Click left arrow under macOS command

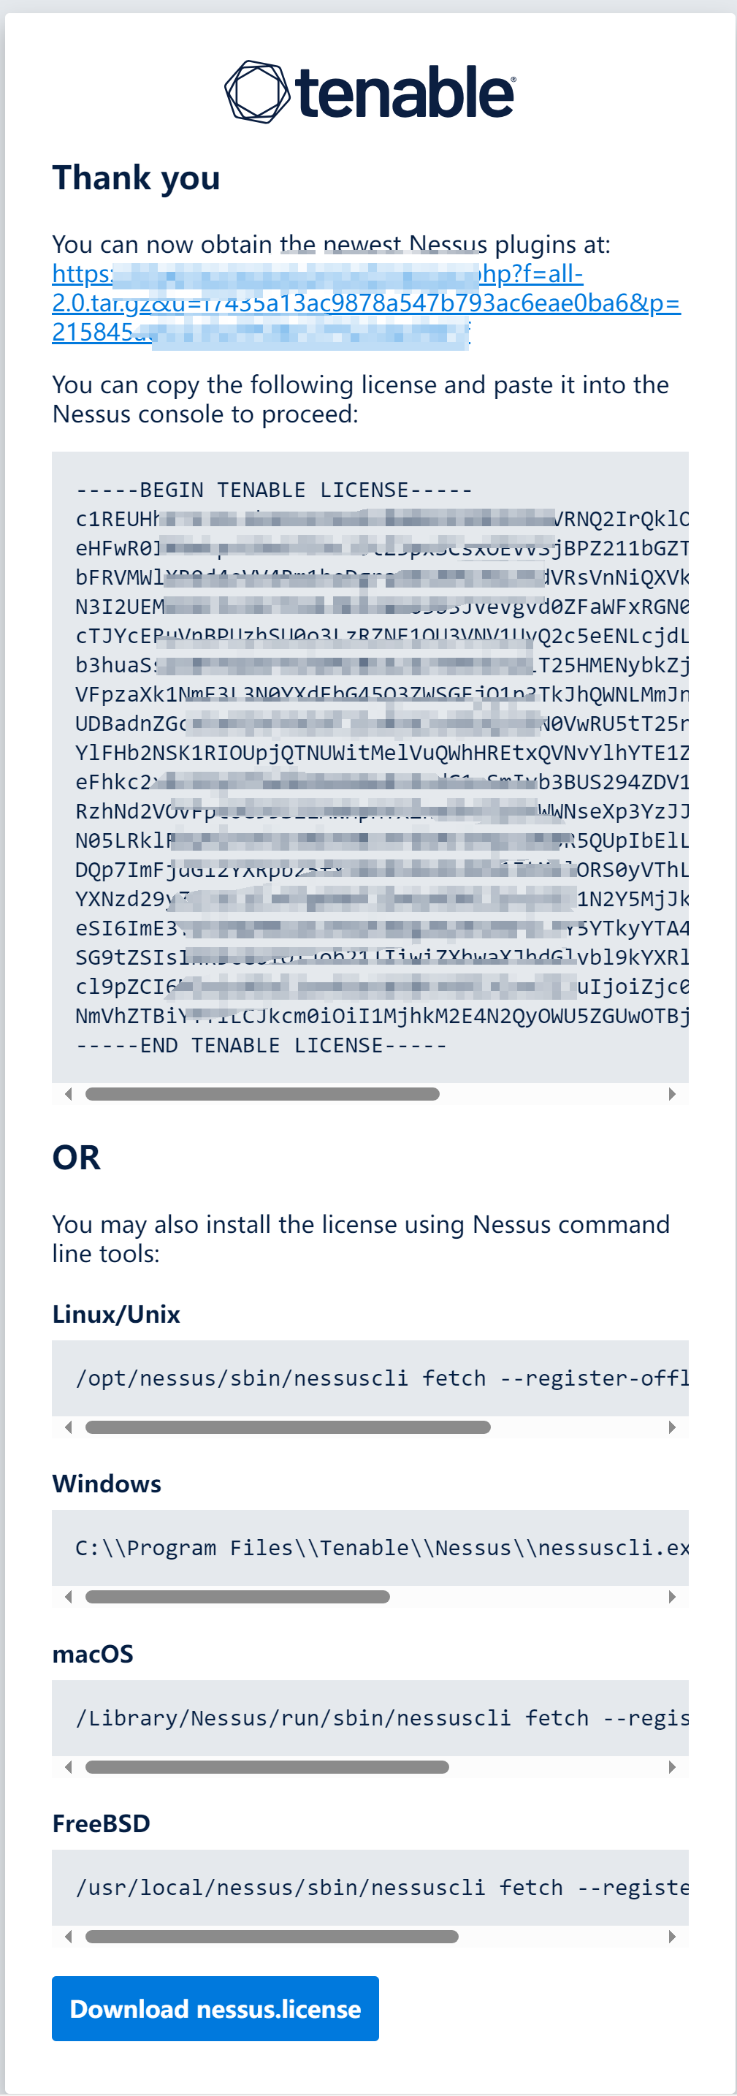[69, 1766]
